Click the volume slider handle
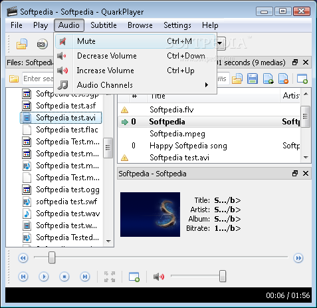Viewport: 317px width, 308px height. tap(223, 276)
